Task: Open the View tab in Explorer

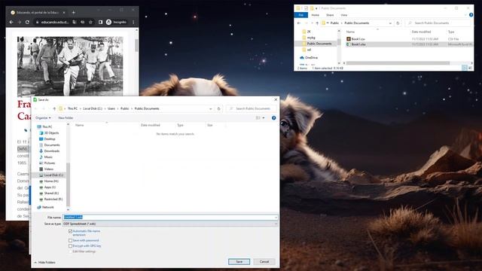Action: (x=344, y=15)
